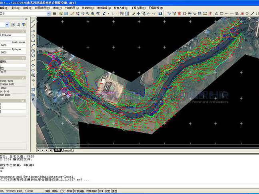
Task: Open the 检查入库(G) menu
Action: click(121, 8)
